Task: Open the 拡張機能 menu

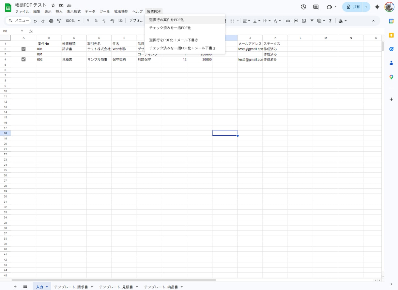Action: pos(121,11)
